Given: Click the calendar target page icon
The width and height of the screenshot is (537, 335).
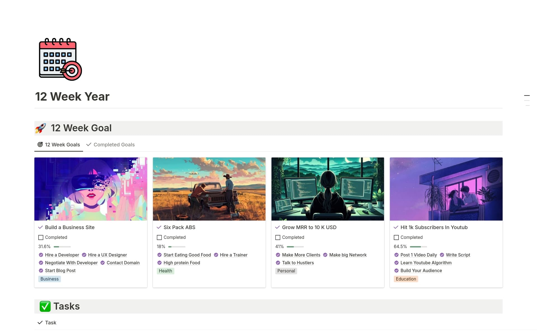Looking at the screenshot, I should click(60, 59).
